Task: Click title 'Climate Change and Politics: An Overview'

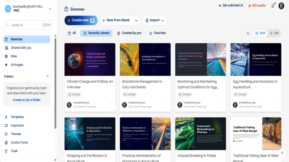Action: click(x=90, y=84)
